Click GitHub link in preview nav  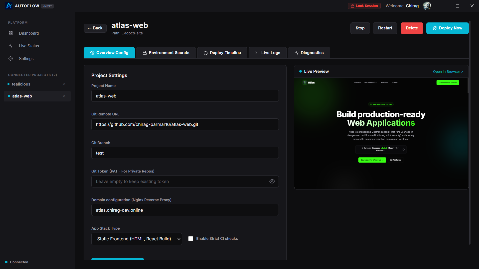395,83
